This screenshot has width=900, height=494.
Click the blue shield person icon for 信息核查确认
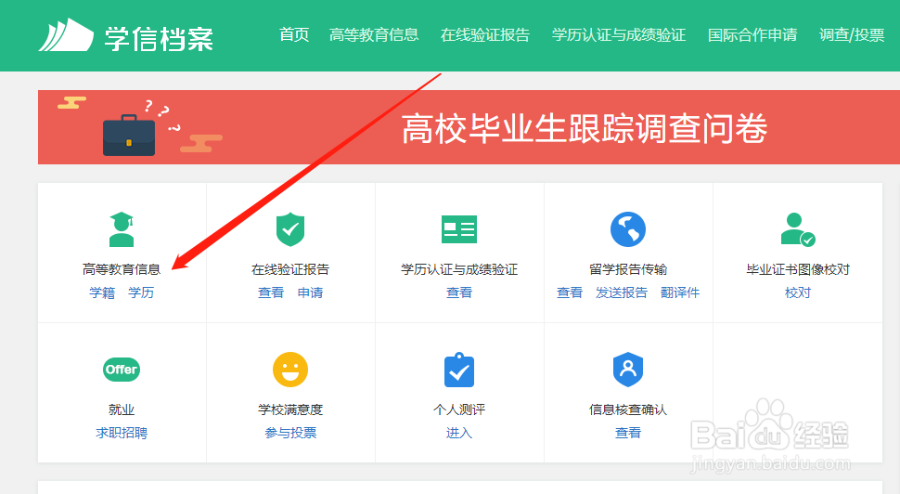(628, 370)
